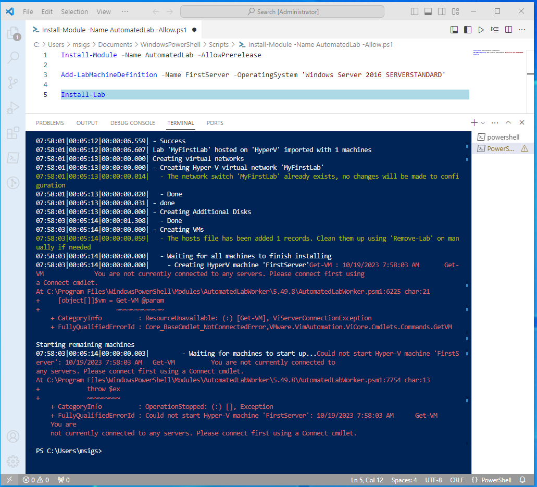Toggle the panel visibility

428,11
